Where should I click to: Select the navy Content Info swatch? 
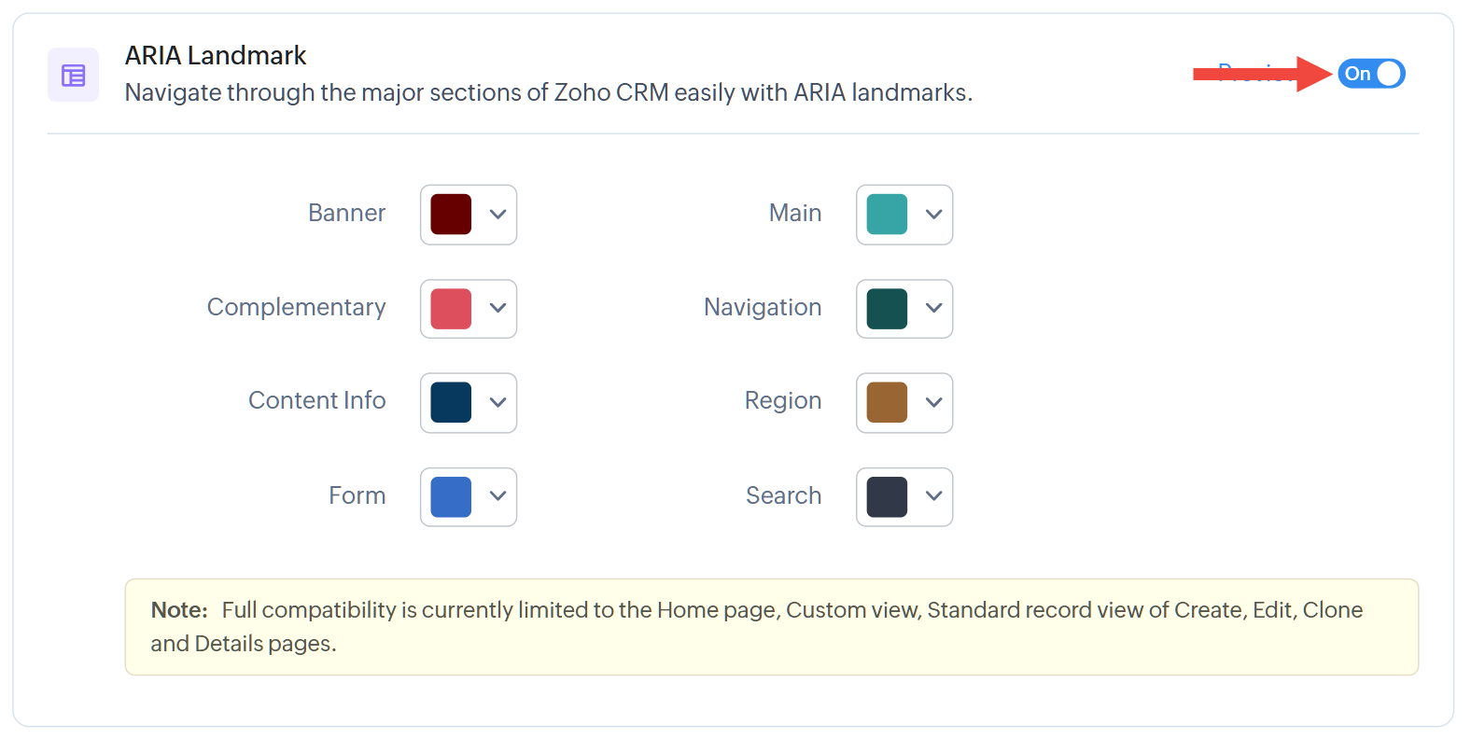(451, 402)
